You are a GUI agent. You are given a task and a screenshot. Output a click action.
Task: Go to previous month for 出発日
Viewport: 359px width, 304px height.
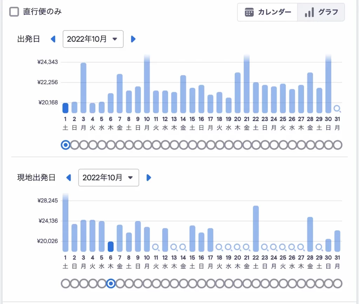click(x=53, y=39)
